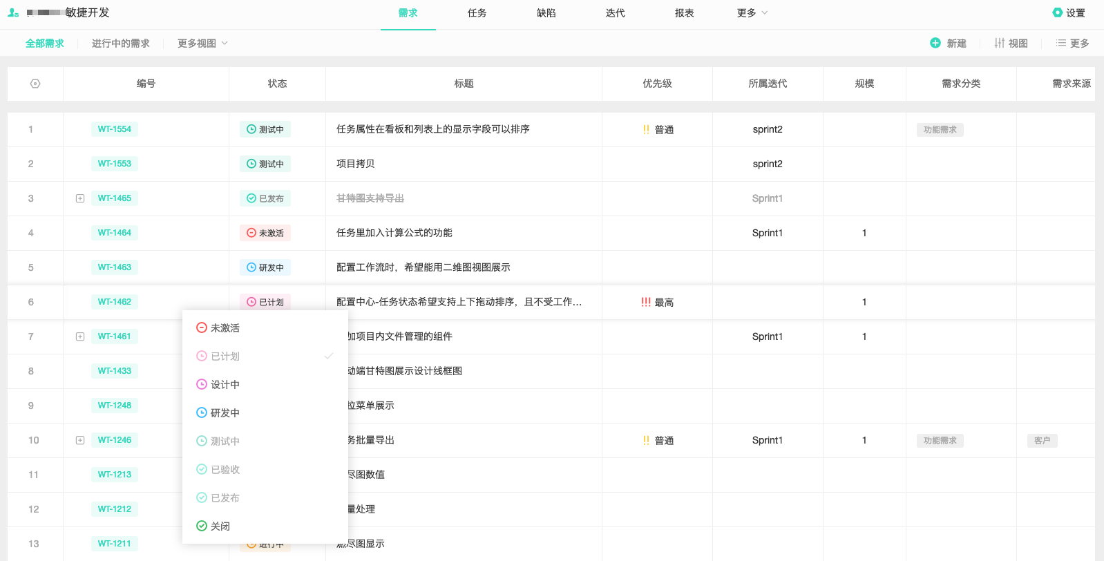Click the 未激活 status badge for WT-1464
The height and width of the screenshot is (561, 1104).
[265, 233]
